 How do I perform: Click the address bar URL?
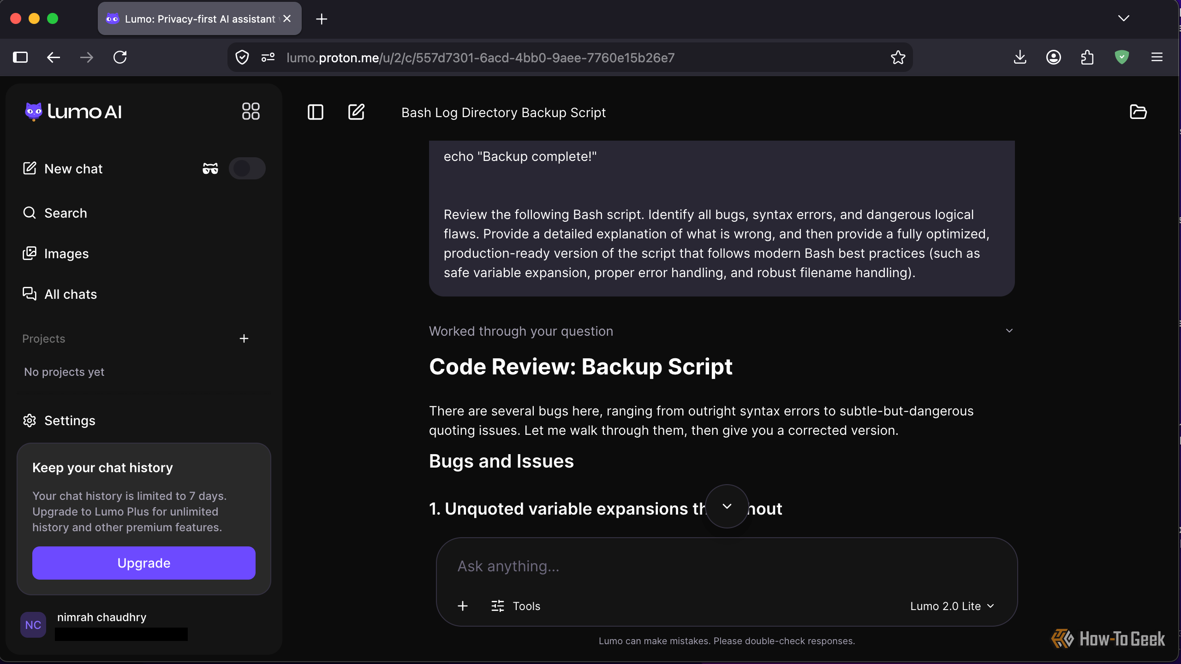(x=480, y=58)
